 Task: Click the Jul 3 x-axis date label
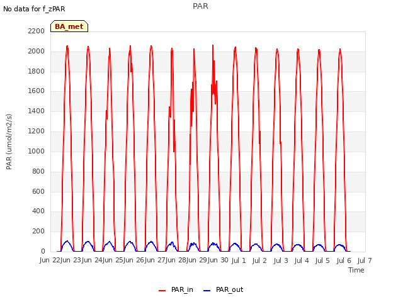[281, 260]
